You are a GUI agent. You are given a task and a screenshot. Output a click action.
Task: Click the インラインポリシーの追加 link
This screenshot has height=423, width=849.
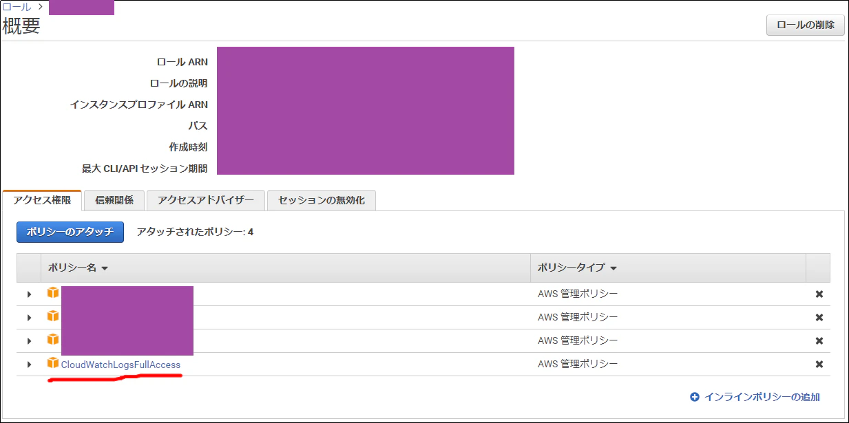click(x=755, y=397)
